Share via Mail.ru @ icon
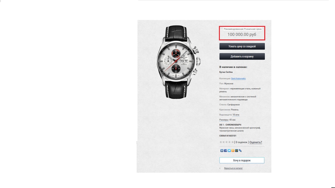The width and height of the screenshot is (335, 188). [x=237, y=151]
